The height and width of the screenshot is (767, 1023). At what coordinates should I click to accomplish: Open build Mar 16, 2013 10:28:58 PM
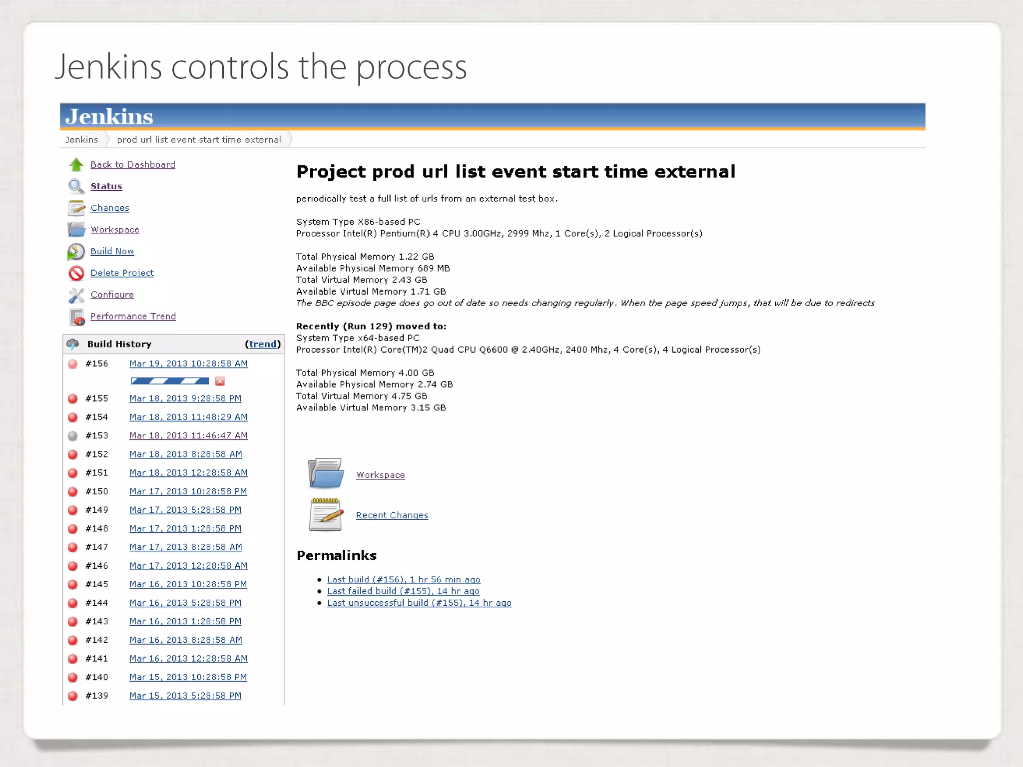coord(188,584)
